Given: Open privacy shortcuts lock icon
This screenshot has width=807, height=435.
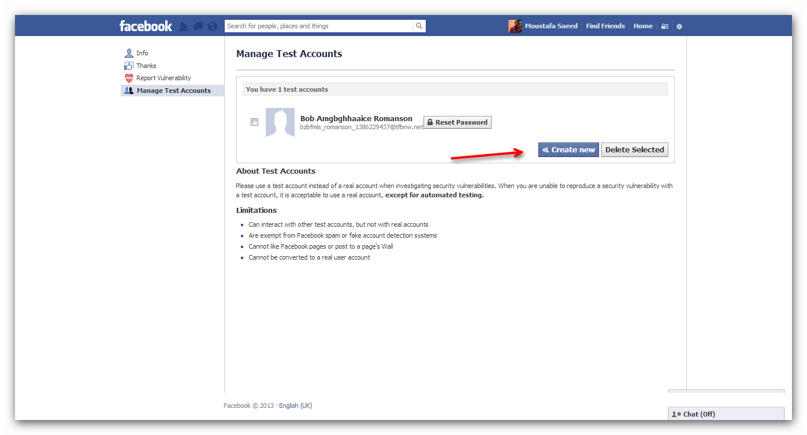Looking at the screenshot, I should 665,27.
